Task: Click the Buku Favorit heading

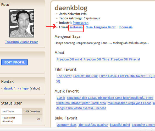Action: coord(66,118)
